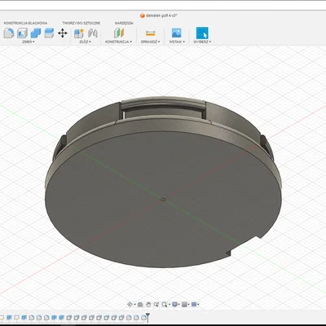The image size is (326, 326).
Task: Click the New Component icon in ZŁÓŻ group
Action: coord(79,33)
